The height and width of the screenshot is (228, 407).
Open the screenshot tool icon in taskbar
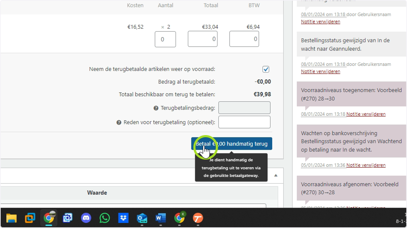click(67, 218)
